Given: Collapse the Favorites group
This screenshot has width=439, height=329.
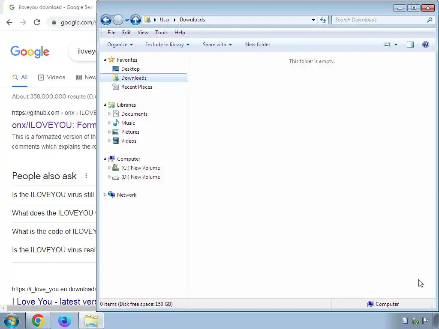Looking at the screenshot, I should [105, 60].
